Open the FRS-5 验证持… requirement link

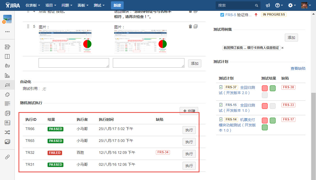238,15
